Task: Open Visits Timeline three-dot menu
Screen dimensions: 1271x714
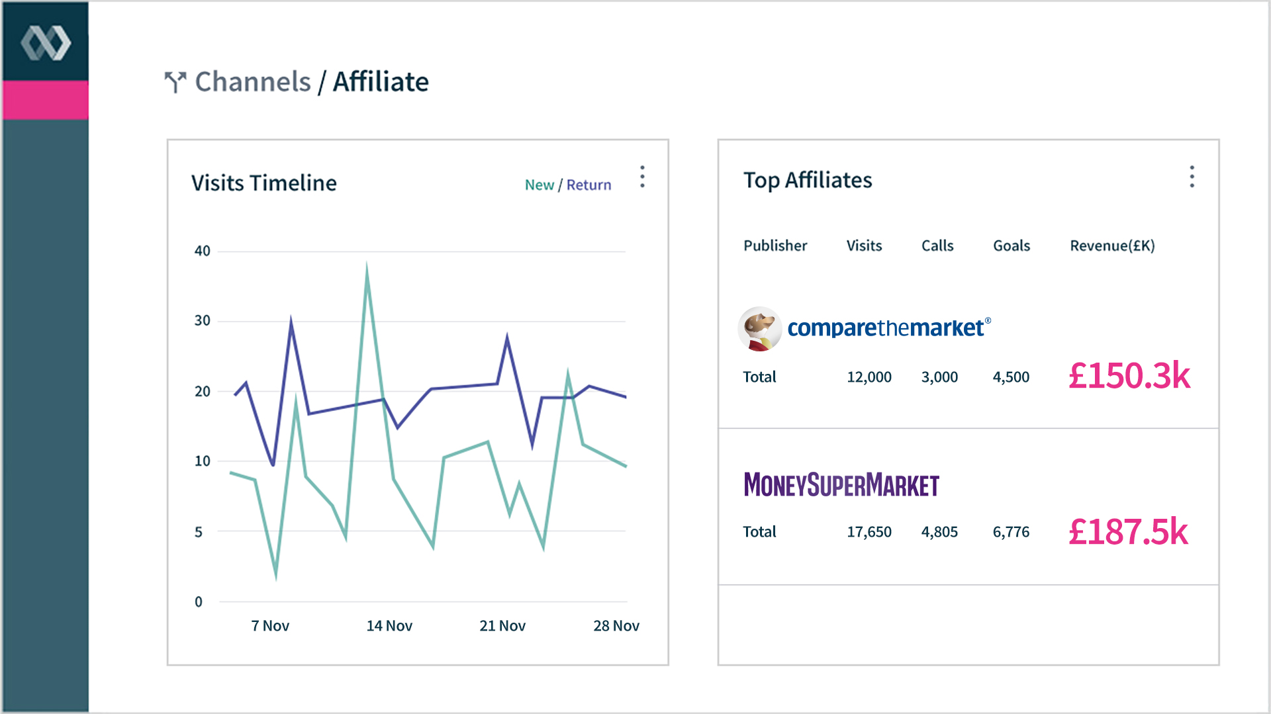Action: [x=642, y=177]
